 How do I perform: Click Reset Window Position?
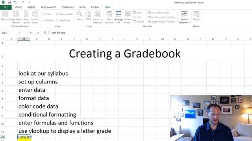tap(161, 22)
